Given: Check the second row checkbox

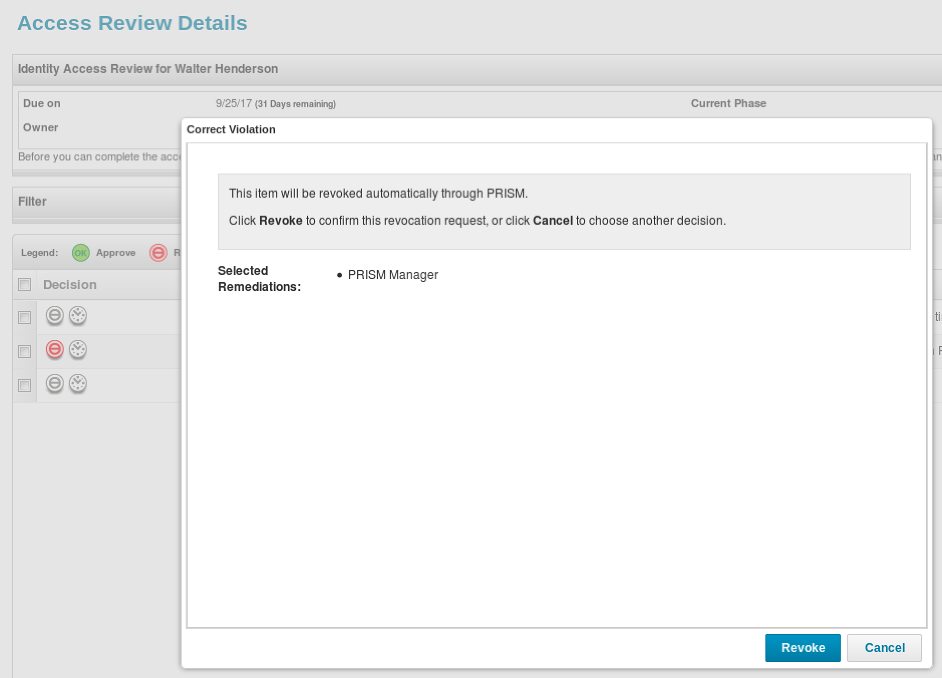Looking at the screenshot, I should click(25, 352).
